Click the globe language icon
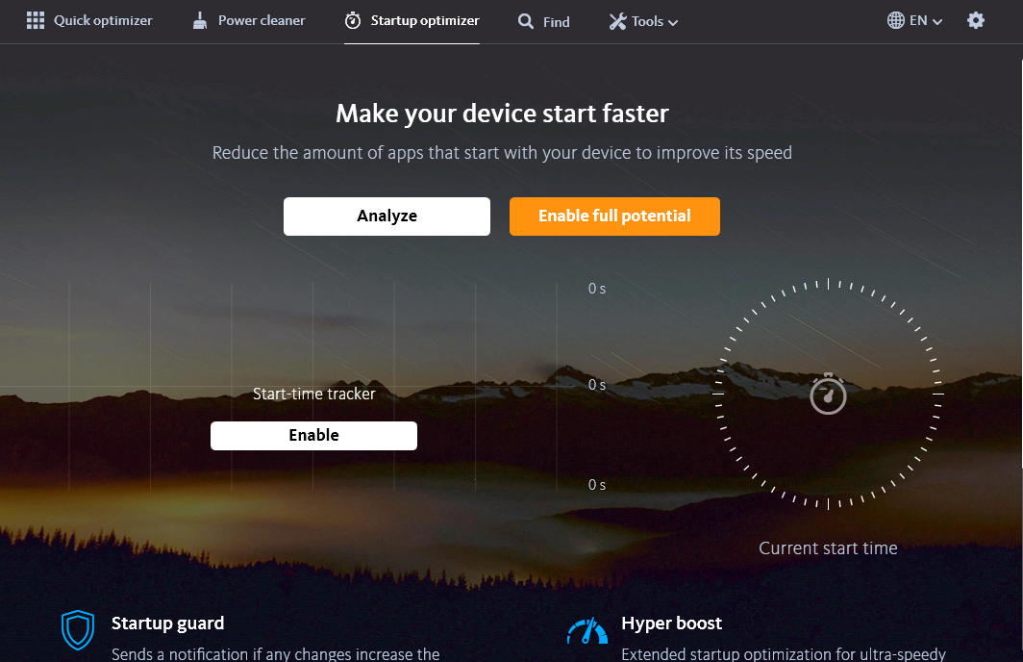The image size is (1023, 662). coord(895,20)
